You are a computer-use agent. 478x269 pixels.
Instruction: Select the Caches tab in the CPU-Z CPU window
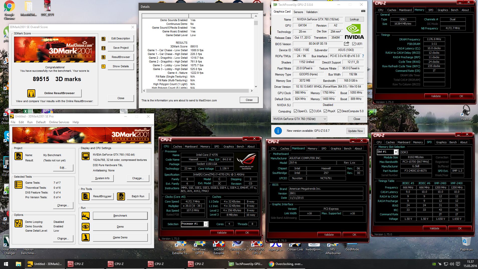(x=177, y=147)
